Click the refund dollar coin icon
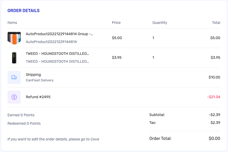Image resolution: width=228 pixels, height=152 pixels. (14, 97)
